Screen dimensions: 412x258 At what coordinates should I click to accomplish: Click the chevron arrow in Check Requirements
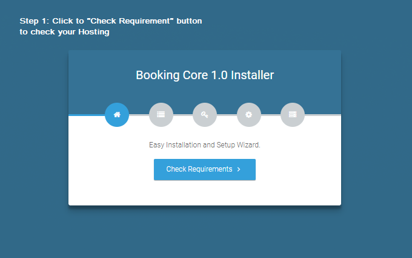(239, 170)
